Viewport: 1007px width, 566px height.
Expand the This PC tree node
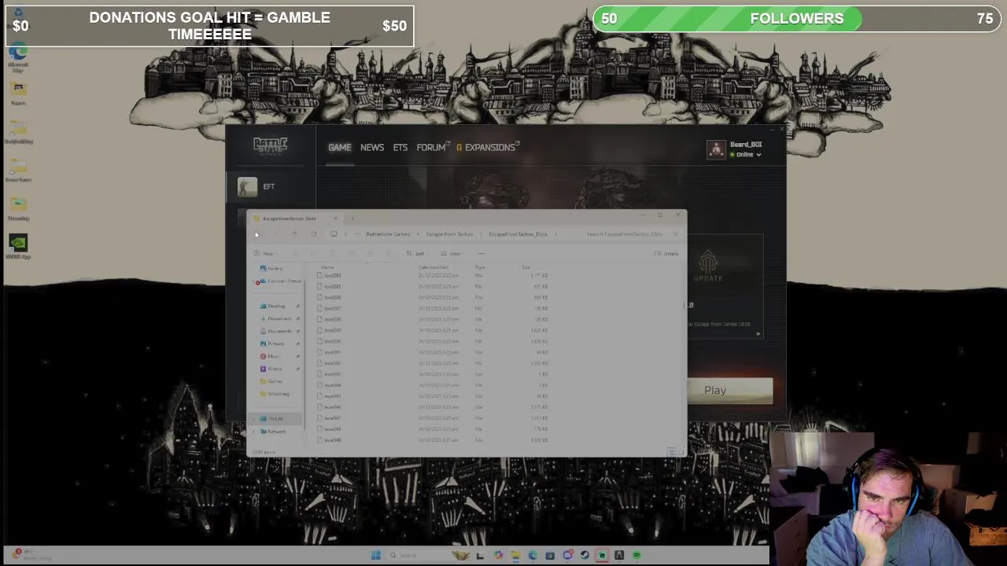(x=253, y=418)
